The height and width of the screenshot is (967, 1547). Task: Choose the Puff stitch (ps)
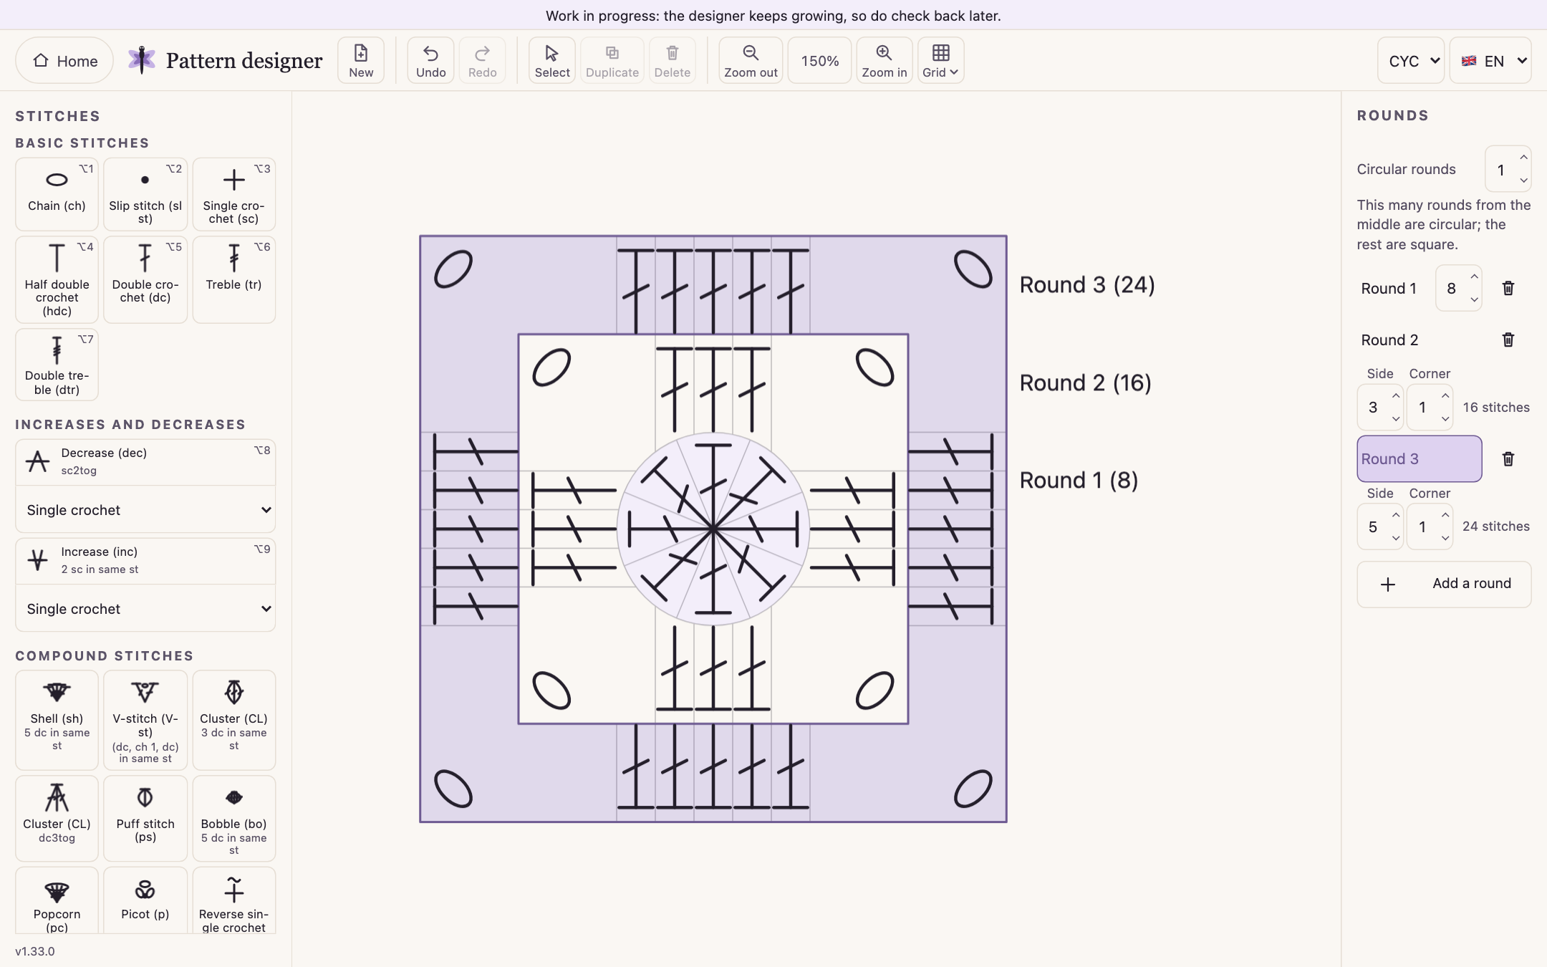(x=145, y=818)
